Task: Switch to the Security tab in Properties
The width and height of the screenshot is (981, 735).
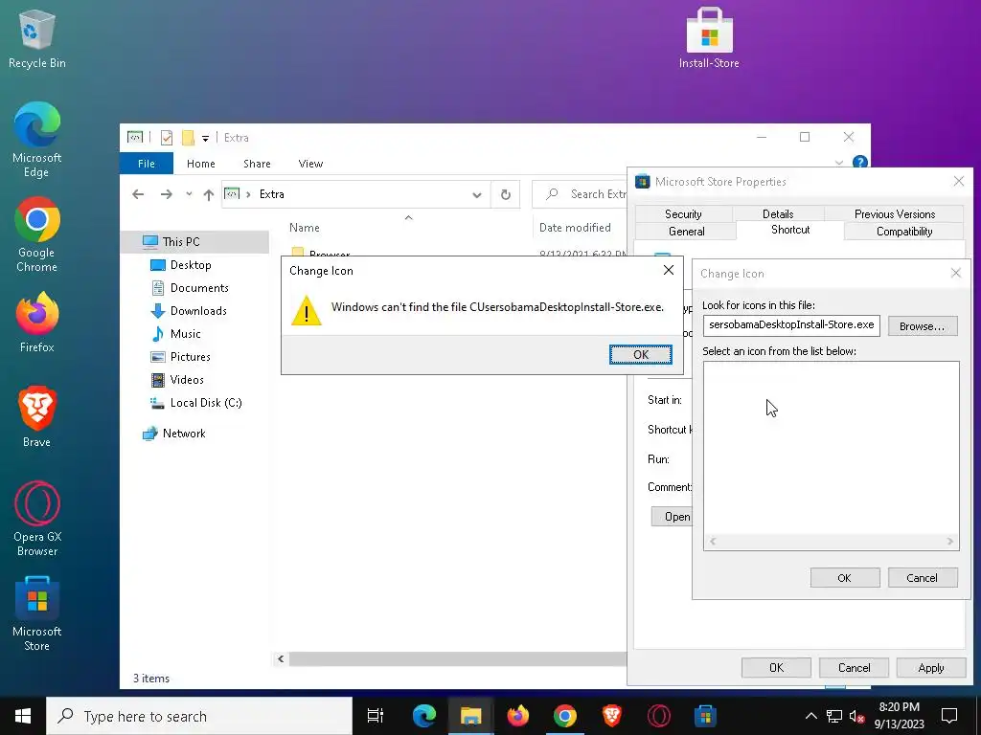Action: [x=683, y=213]
